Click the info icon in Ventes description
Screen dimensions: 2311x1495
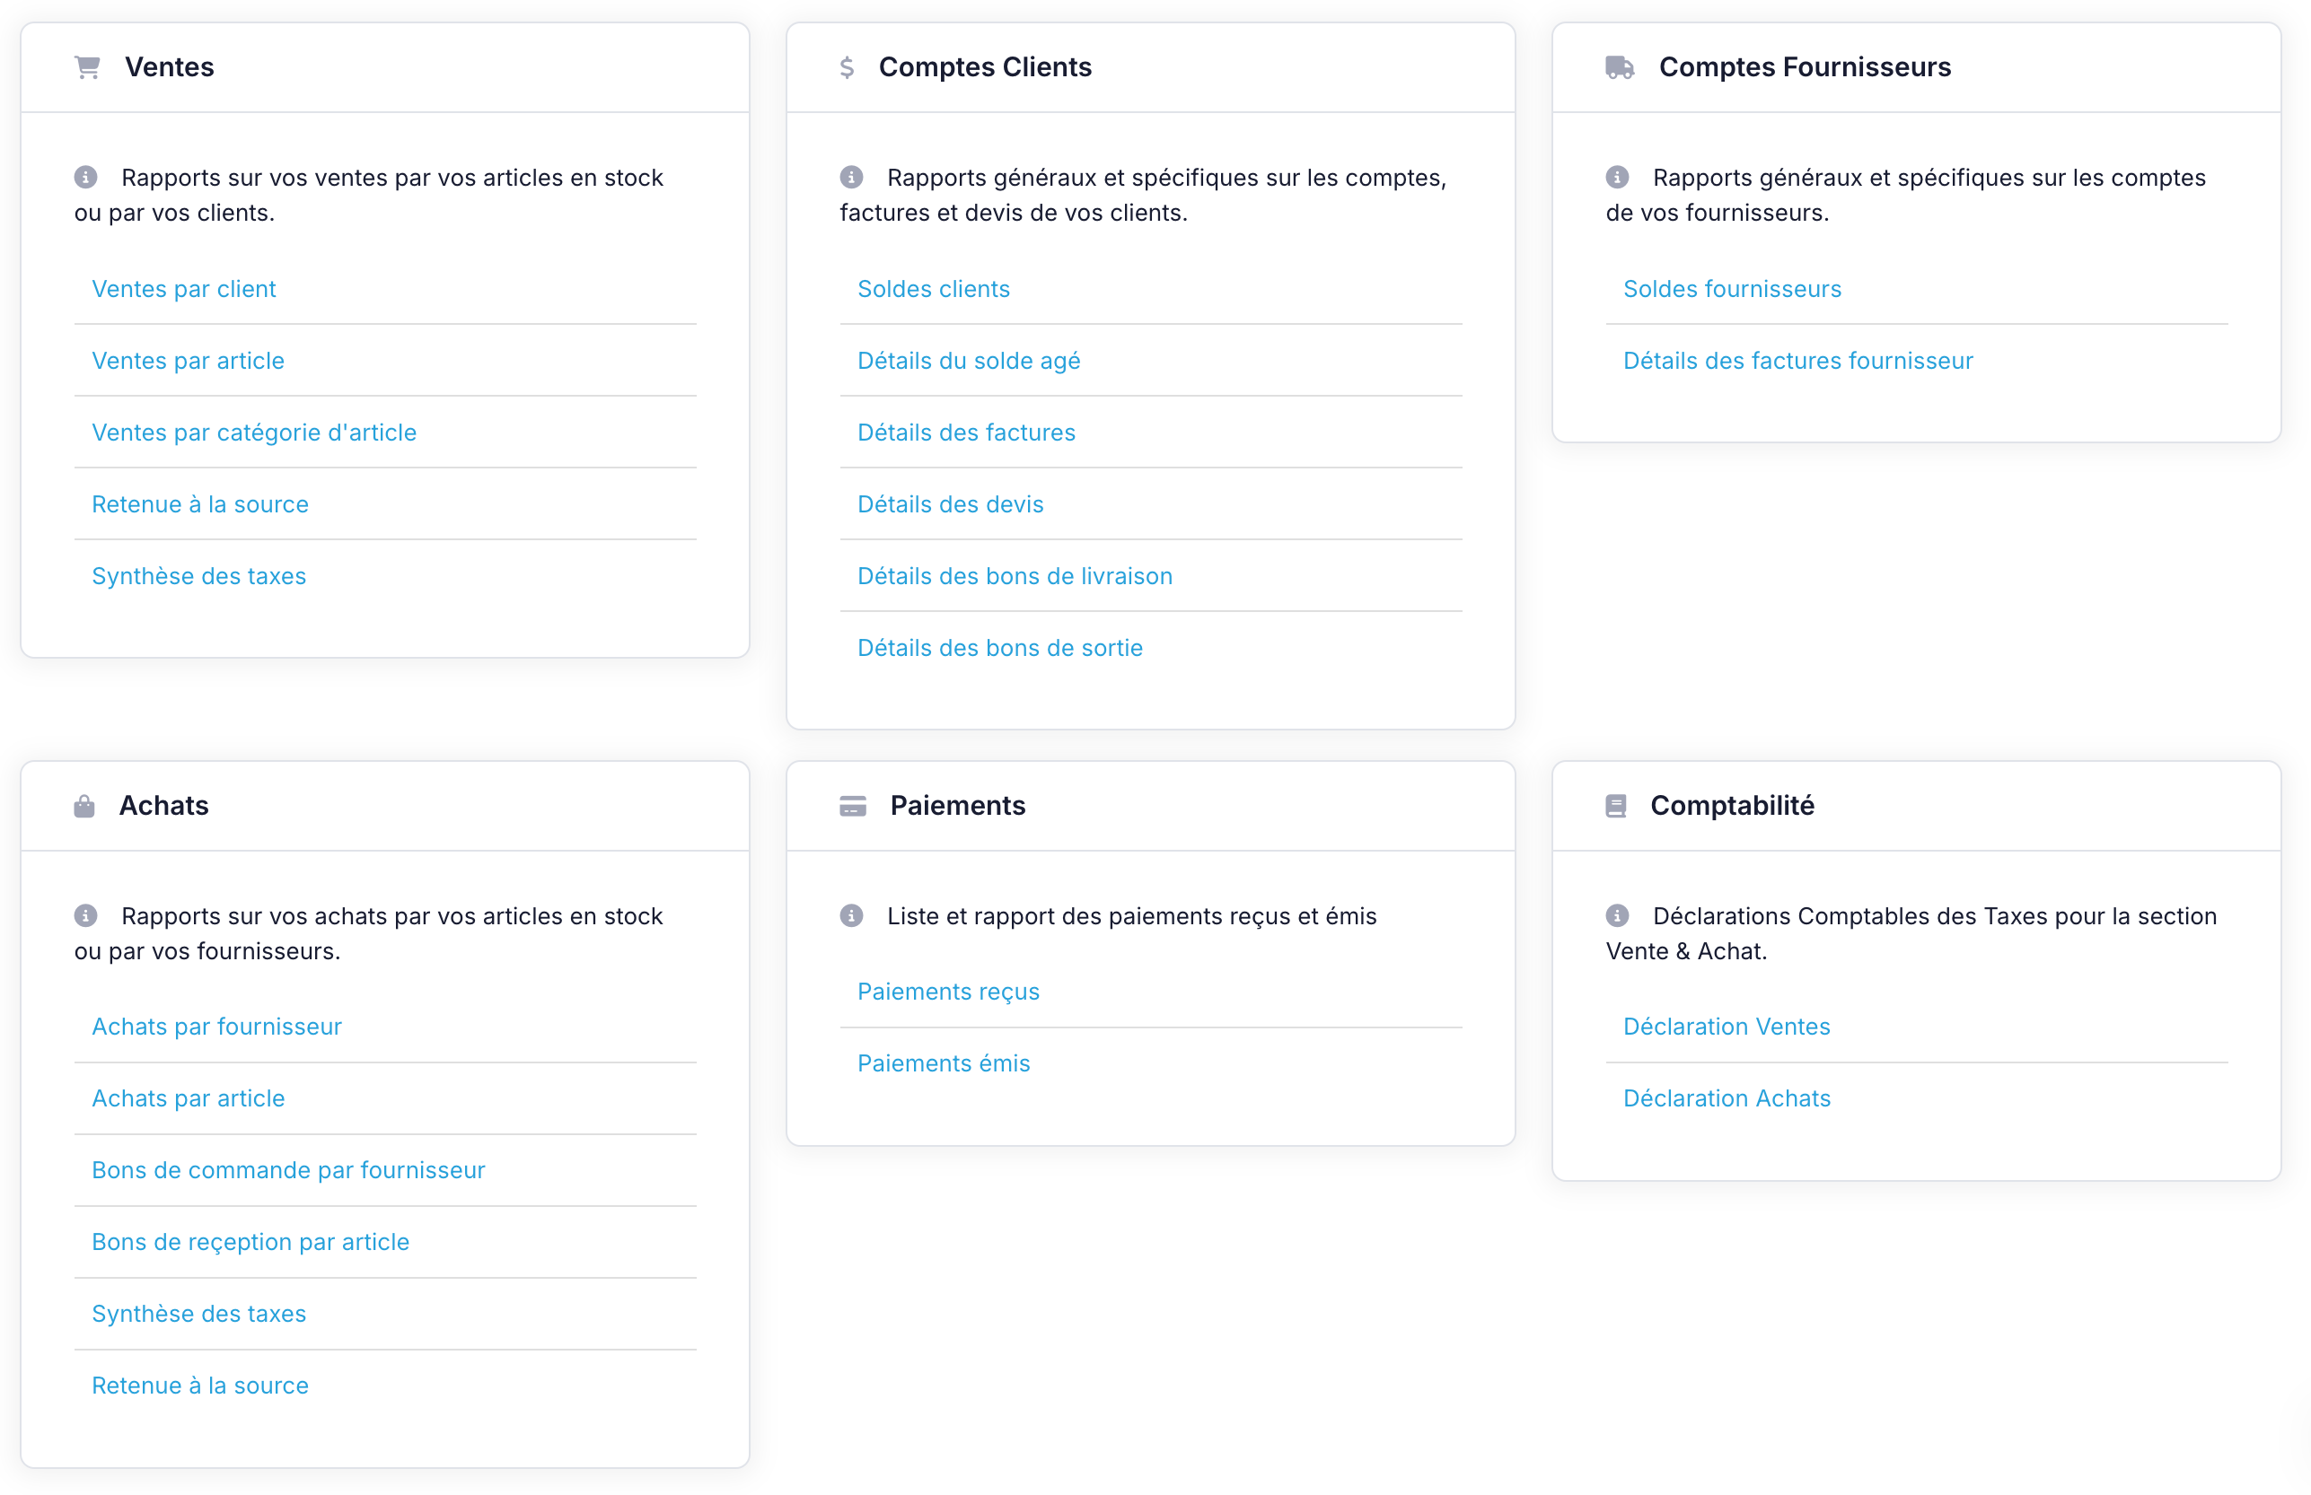(85, 177)
